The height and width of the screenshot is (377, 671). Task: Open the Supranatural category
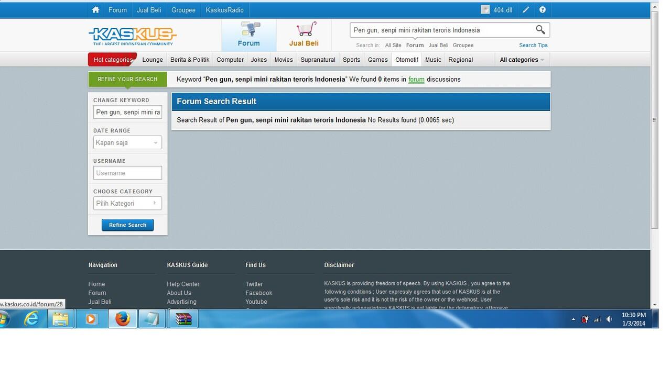[x=318, y=60]
